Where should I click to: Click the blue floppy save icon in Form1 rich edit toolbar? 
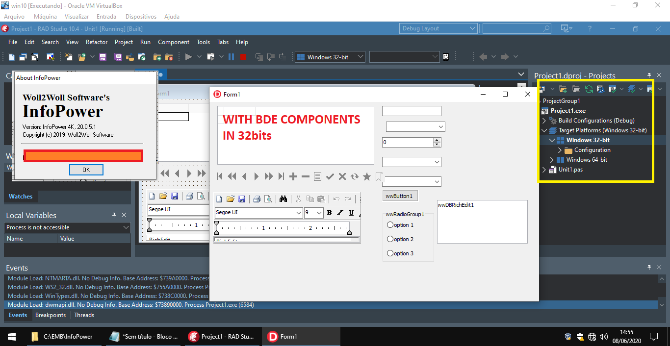point(242,199)
